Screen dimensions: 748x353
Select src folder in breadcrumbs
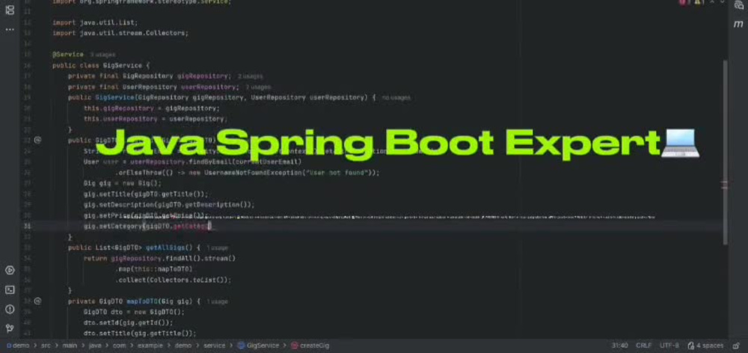(x=46, y=346)
